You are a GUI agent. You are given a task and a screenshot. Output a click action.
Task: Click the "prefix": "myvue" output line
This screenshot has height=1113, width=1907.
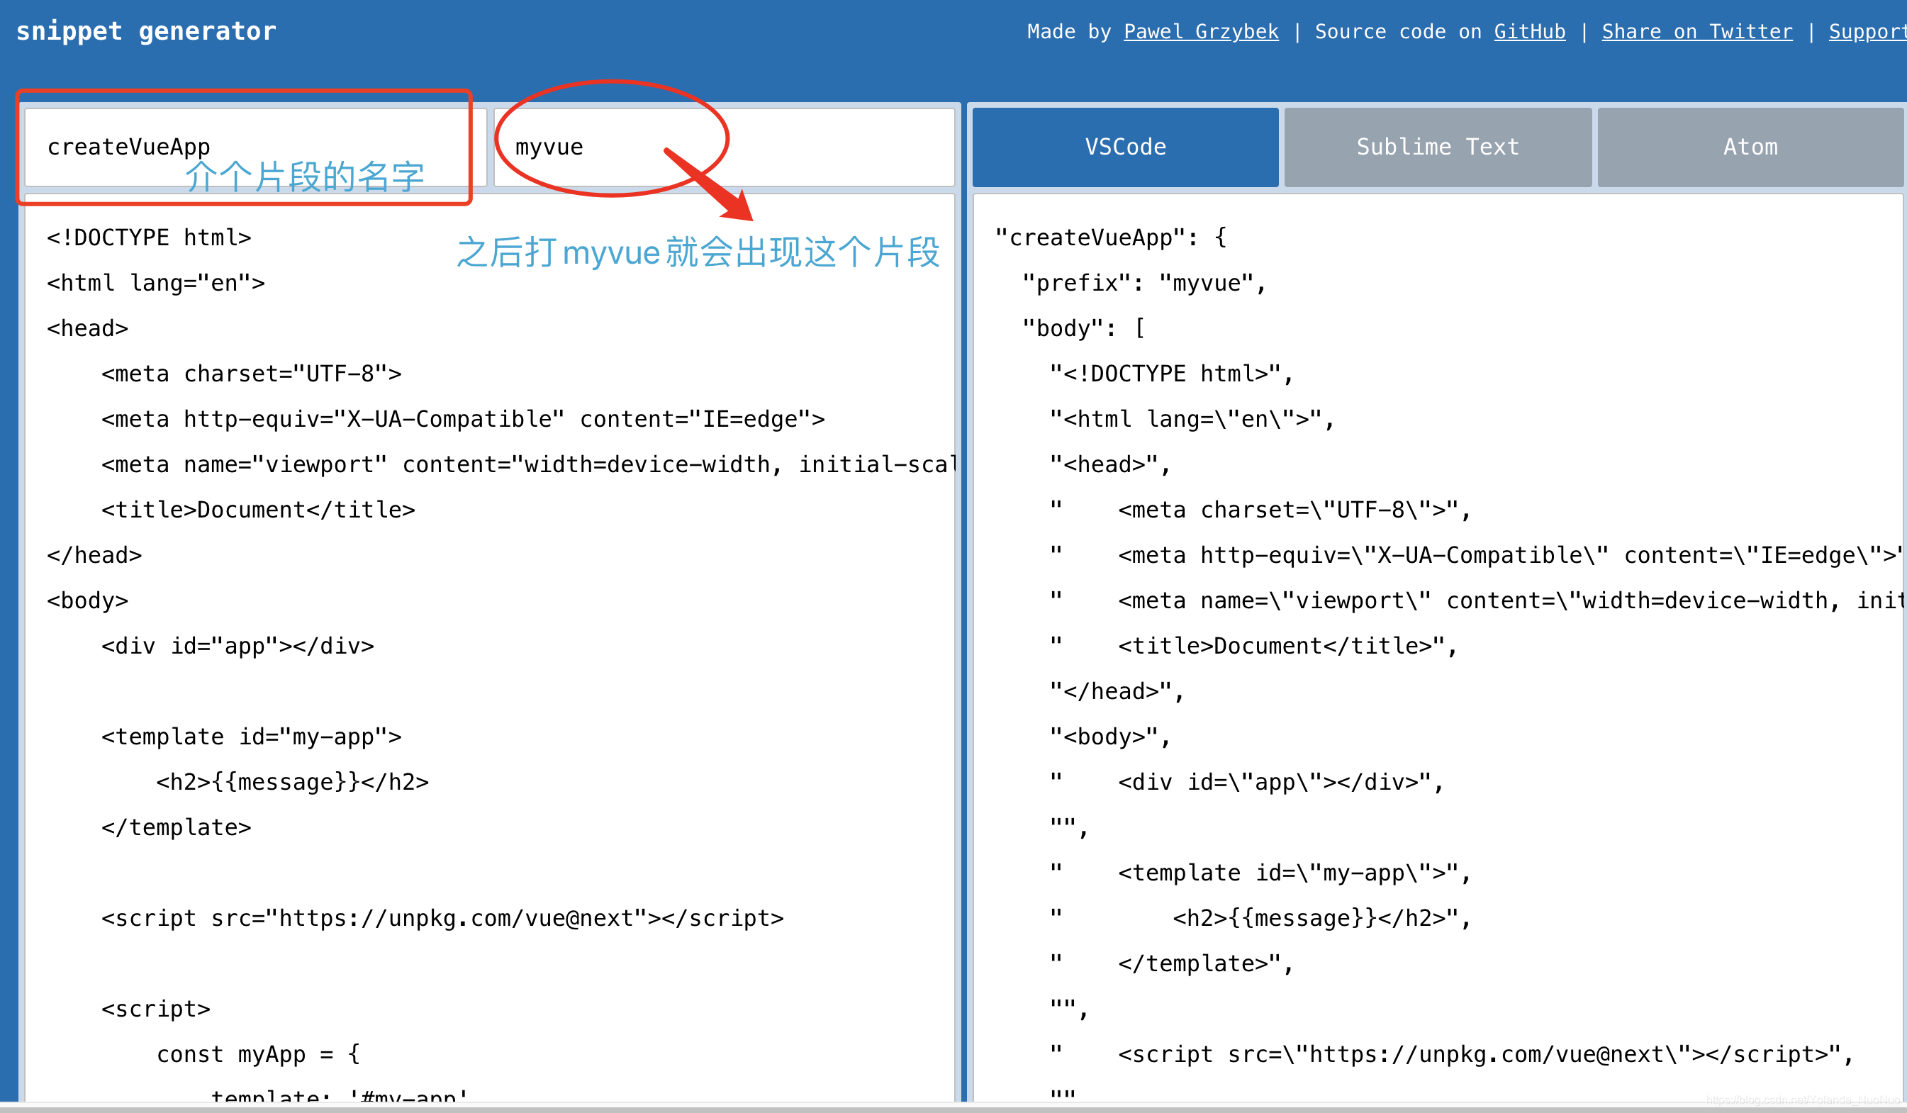pyautogui.click(x=1143, y=283)
